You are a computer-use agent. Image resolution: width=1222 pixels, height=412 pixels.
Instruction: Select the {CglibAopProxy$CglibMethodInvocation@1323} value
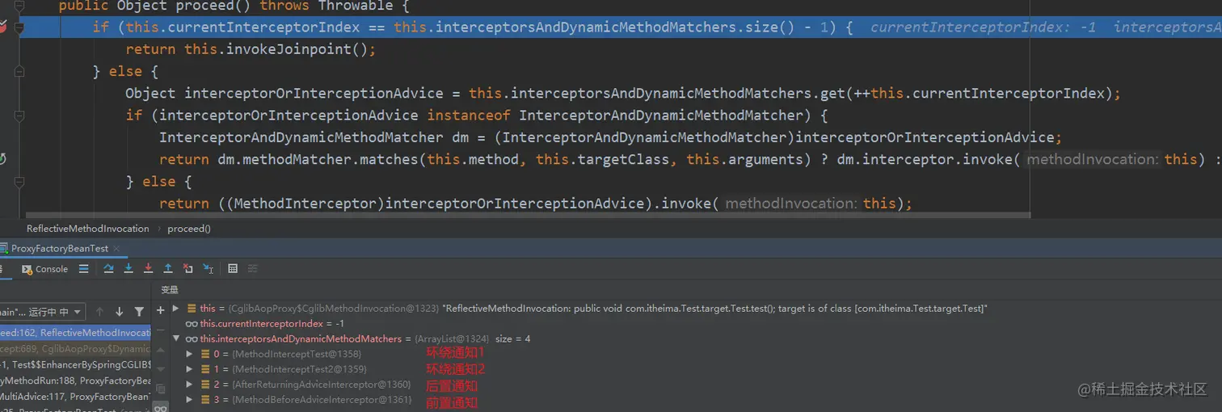335,309
